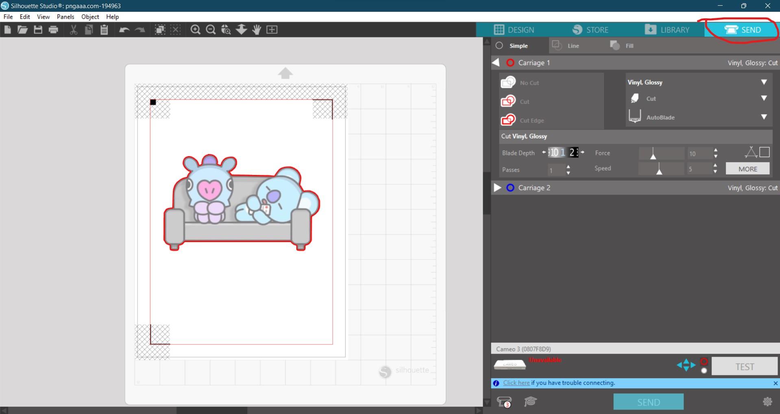Zoom in with magnifier plus icon

coord(196,30)
